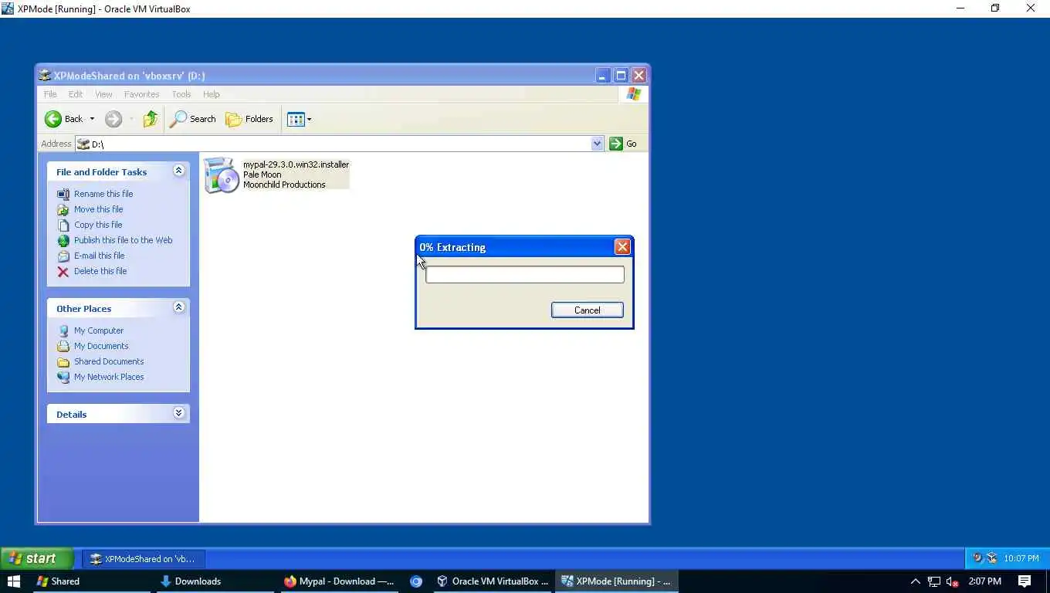Click the Forward arrow toolbar icon
The width and height of the screenshot is (1050, 593).
(x=113, y=119)
